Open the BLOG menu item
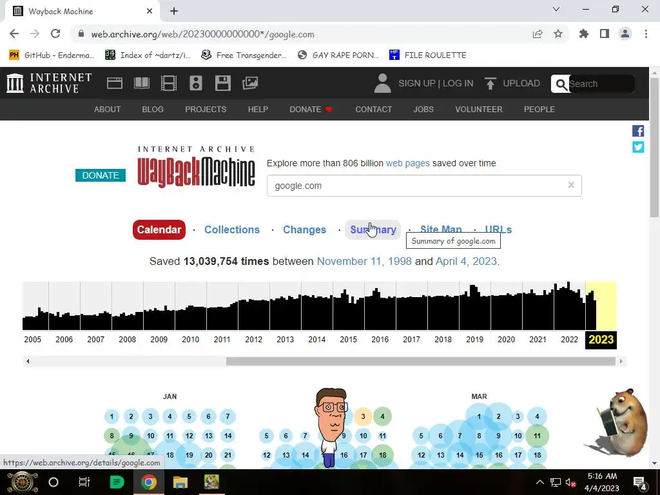This screenshot has width=660, height=495. coord(153,110)
